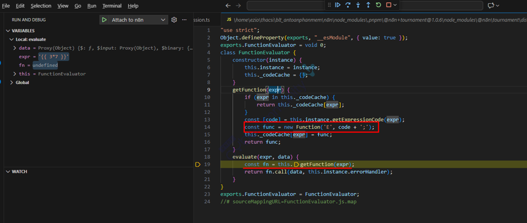Click 'Object.defineProperty' on line 2
The width and height of the screenshot is (527, 223).
pyautogui.click(x=251, y=37)
